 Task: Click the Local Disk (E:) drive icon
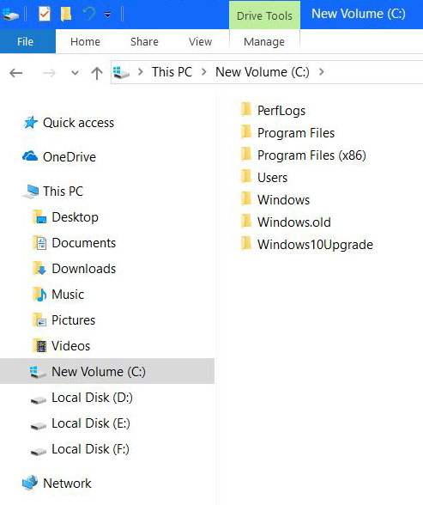[x=39, y=425]
